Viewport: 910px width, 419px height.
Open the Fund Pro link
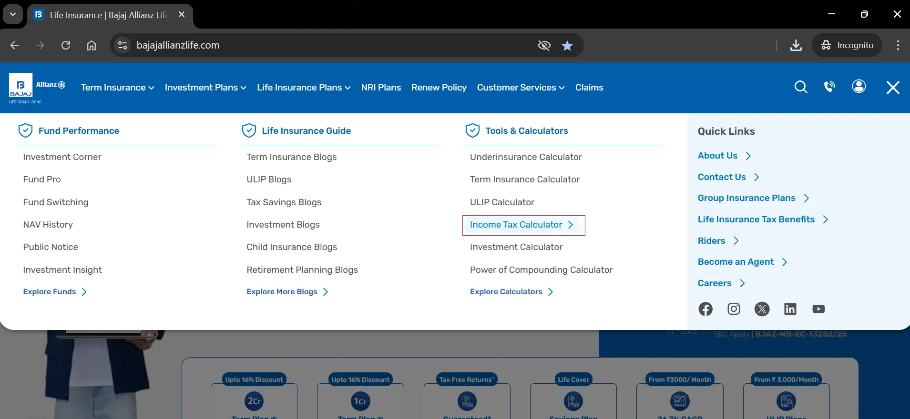click(x=42, y=180)
